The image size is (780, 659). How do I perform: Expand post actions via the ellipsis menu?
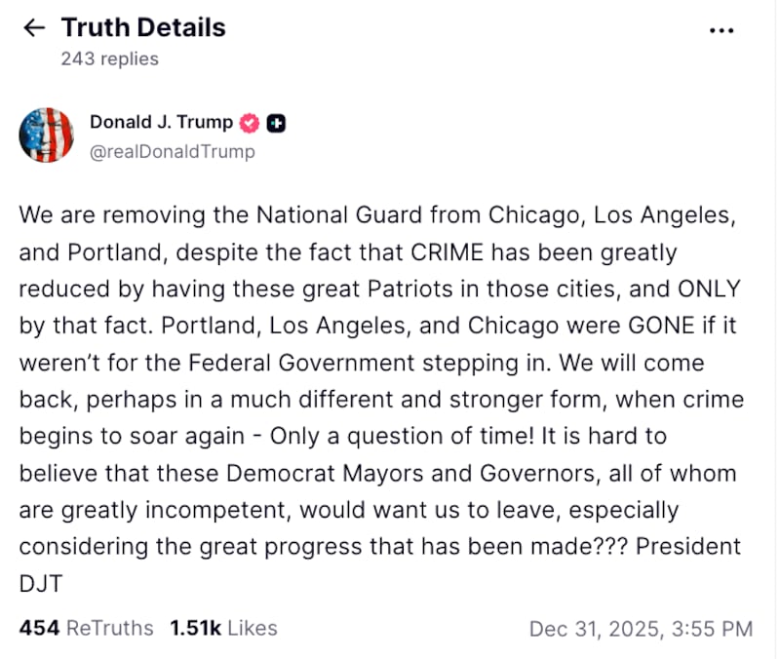tap(721, 29)
